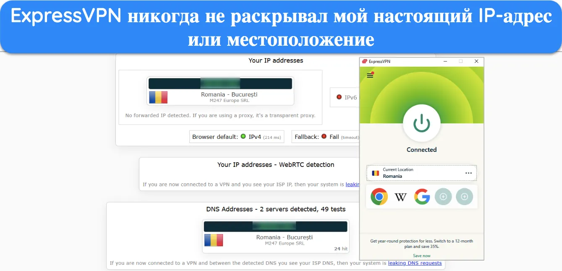Launch the Chrome shortcut in ExpressVPN
This screenshot has height=271, width=562.
[379, 196]
